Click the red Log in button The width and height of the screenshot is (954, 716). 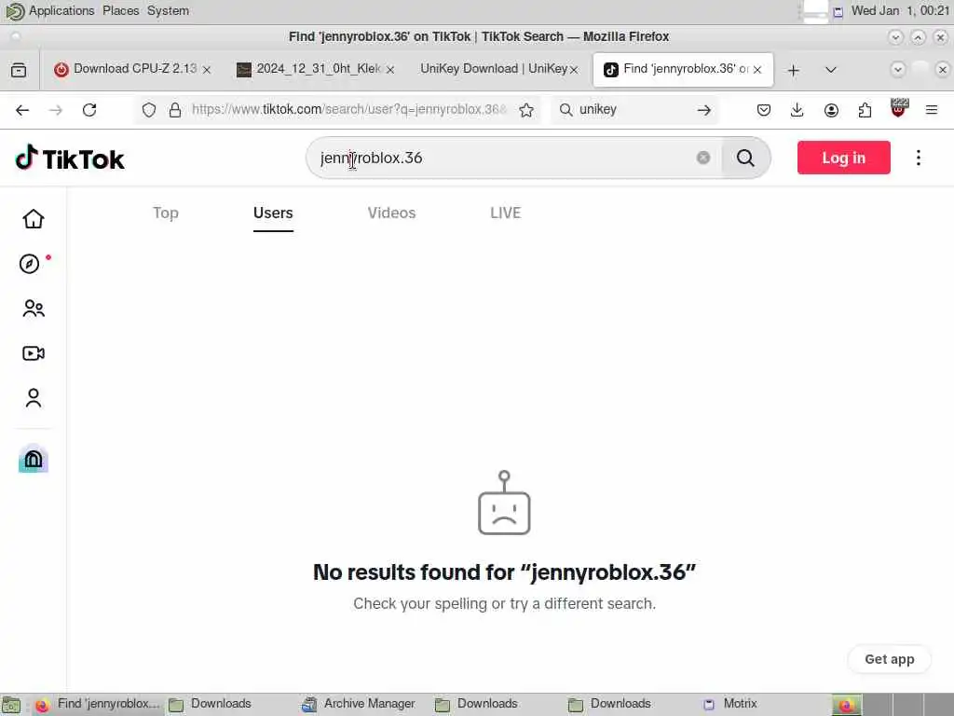click(843, 158)
